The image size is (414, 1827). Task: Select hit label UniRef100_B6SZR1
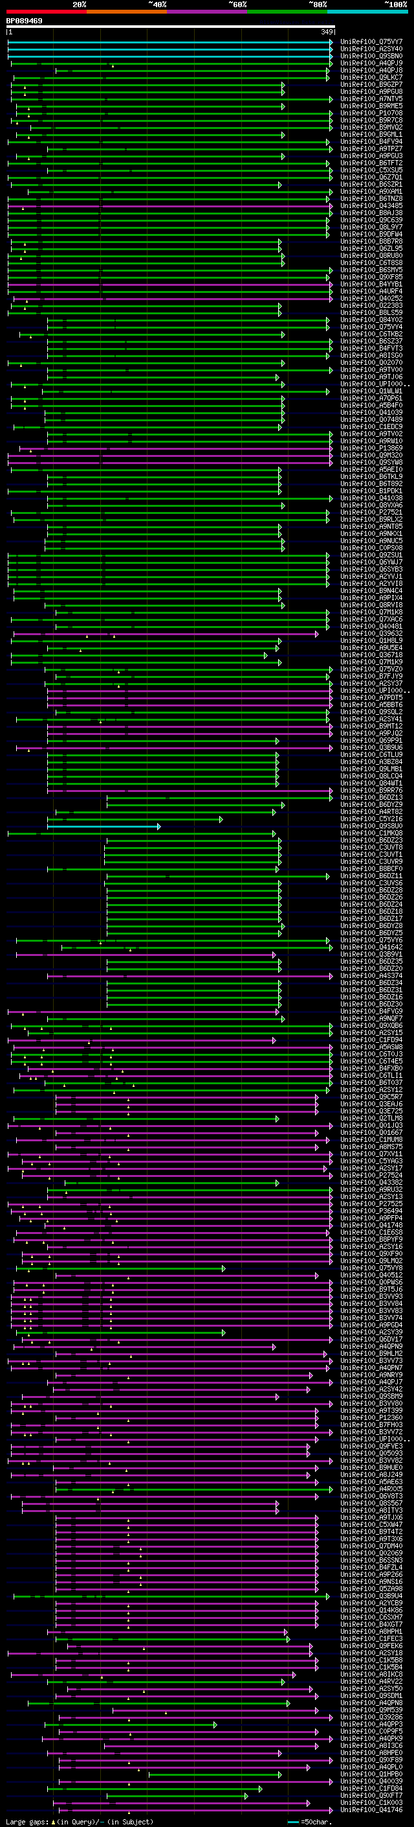pos(371,185)
